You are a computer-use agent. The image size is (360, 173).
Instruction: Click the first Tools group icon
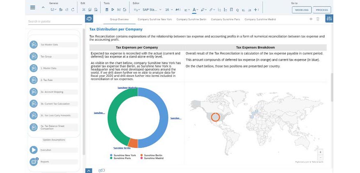tap(107, 9)
